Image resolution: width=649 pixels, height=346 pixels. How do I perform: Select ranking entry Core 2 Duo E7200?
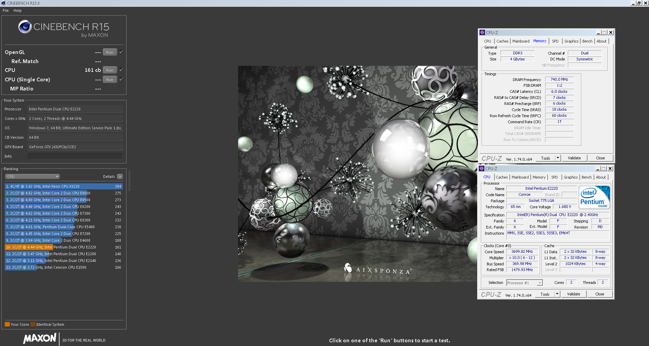click(x=64, y=234)
